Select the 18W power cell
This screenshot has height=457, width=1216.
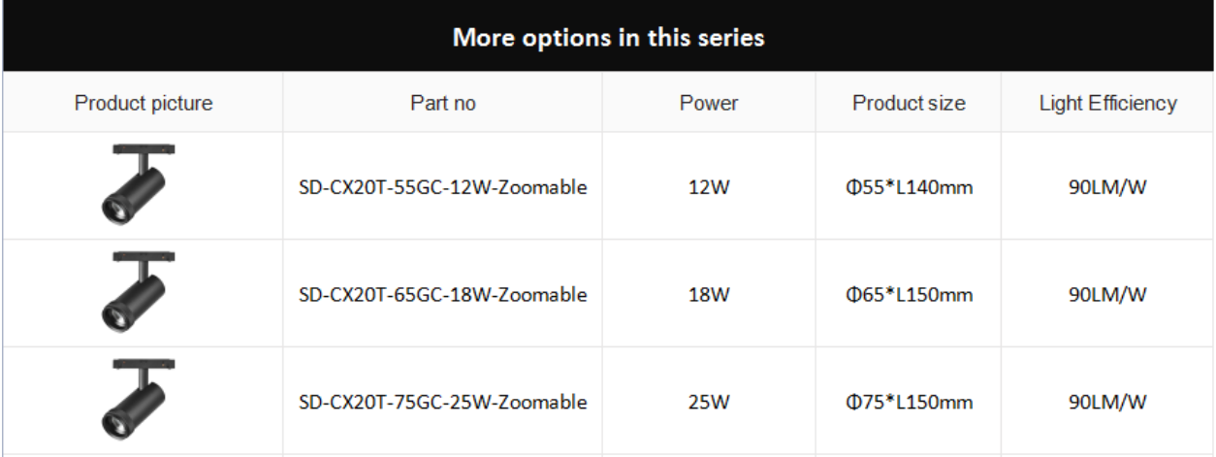pos(709,294)
